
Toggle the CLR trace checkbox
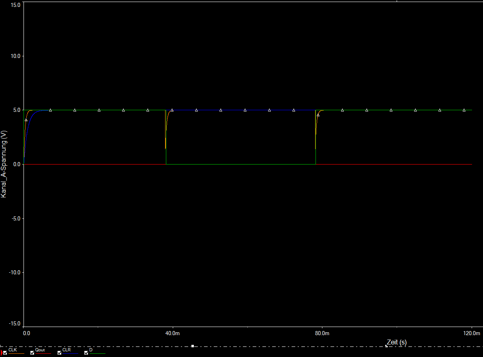60,353
